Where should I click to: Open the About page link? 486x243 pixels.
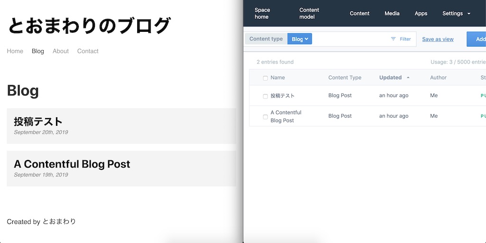(60, 51)
